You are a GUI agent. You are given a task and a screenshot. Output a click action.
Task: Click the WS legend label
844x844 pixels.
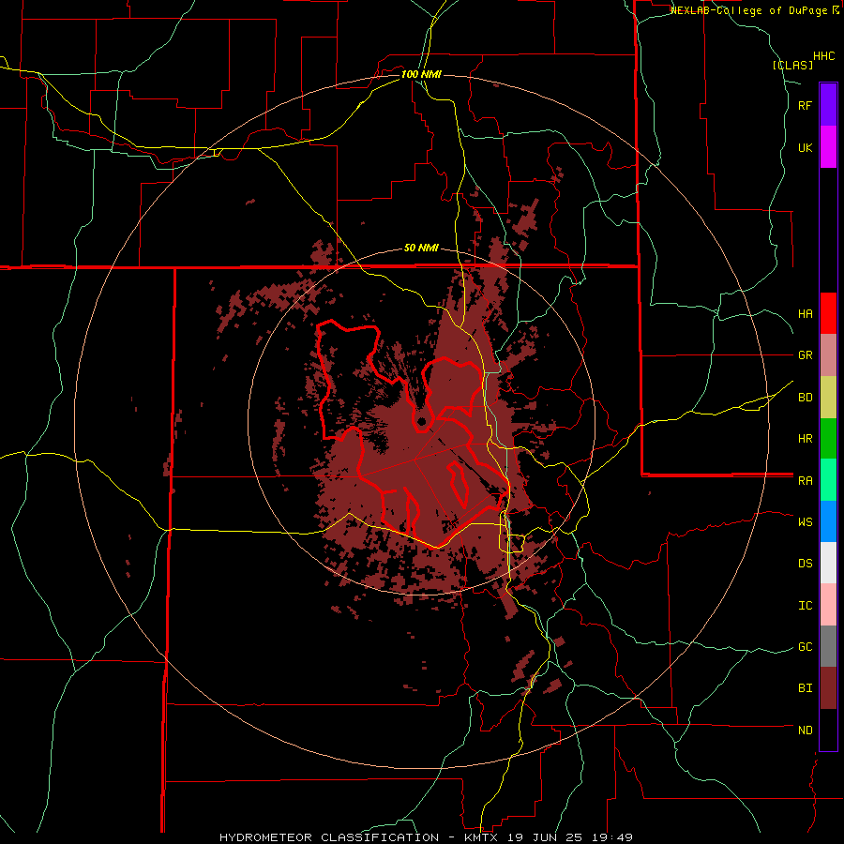(x=805, y=522)
